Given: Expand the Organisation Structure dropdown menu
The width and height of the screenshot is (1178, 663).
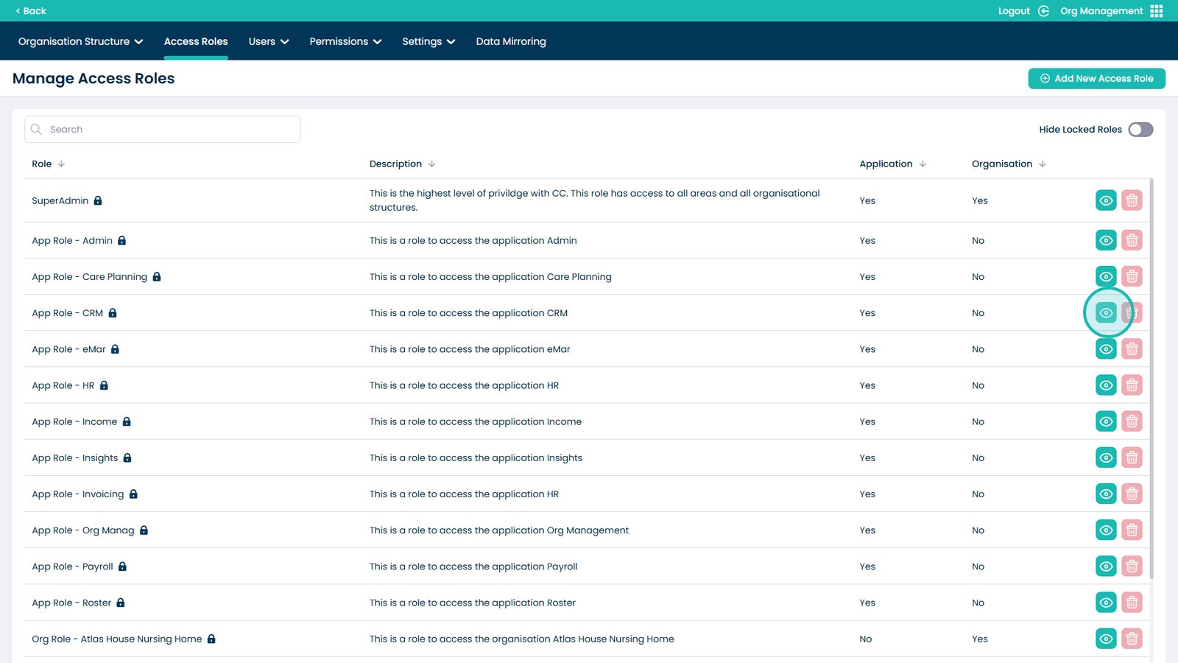Looking at the screenshot, I should coord(80,41).
